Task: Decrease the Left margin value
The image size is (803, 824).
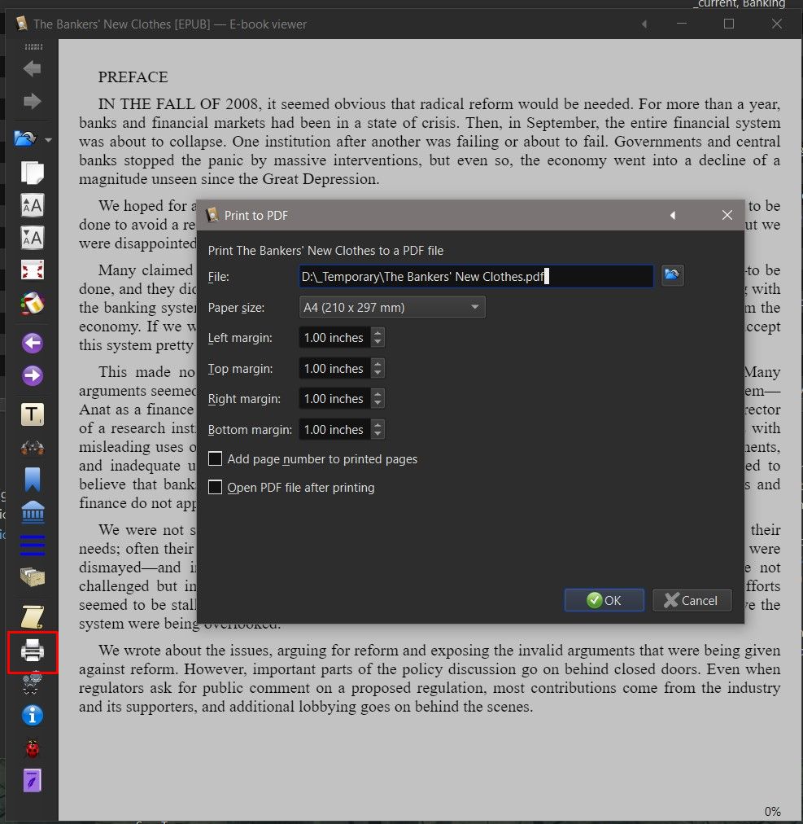Action: click(377, 342)
